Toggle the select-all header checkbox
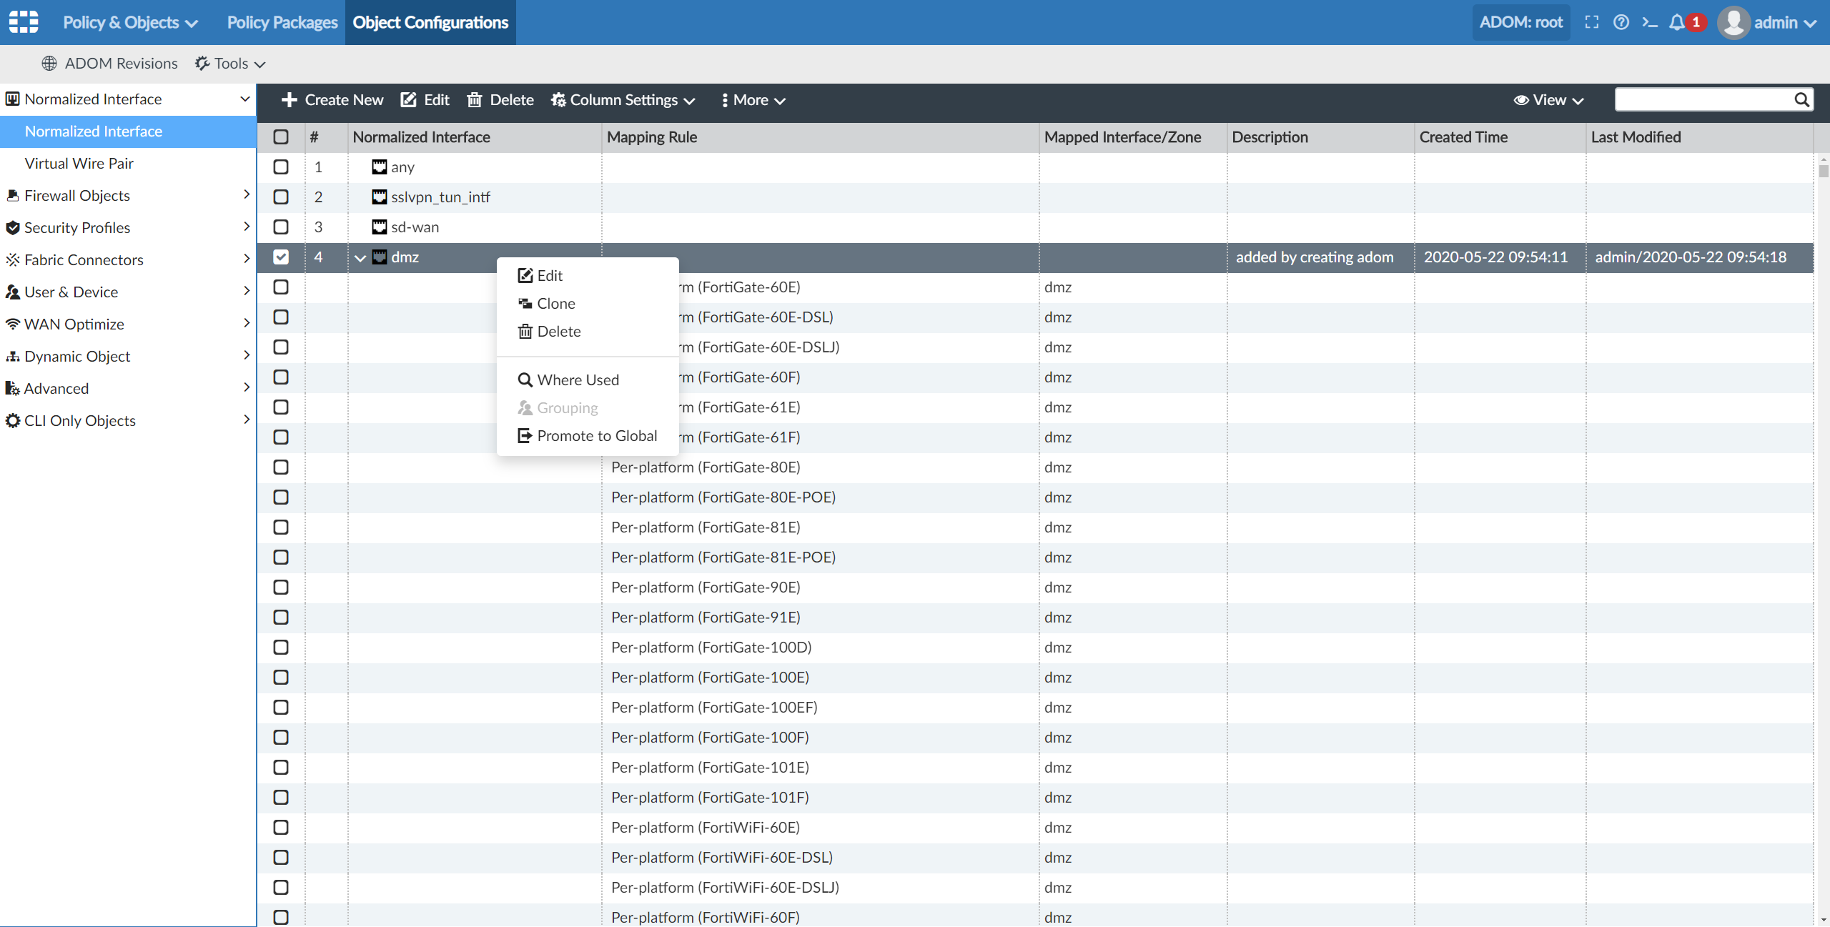Screen dimensions: 1830x927 (281, 137)
